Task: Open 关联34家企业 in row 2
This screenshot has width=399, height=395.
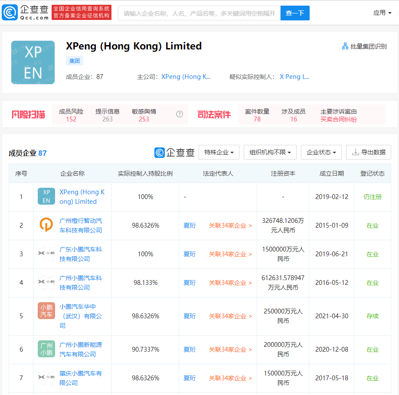Action: [x=230, y=225]
